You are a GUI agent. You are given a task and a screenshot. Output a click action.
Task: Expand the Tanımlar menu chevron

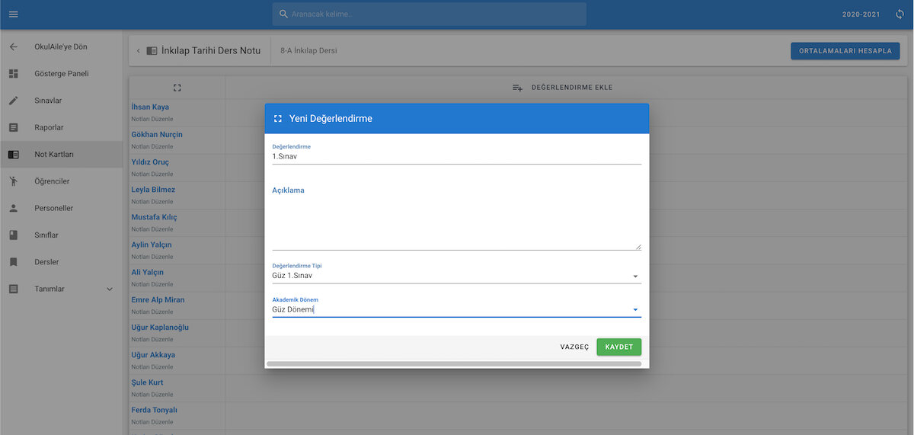[109, 289]
